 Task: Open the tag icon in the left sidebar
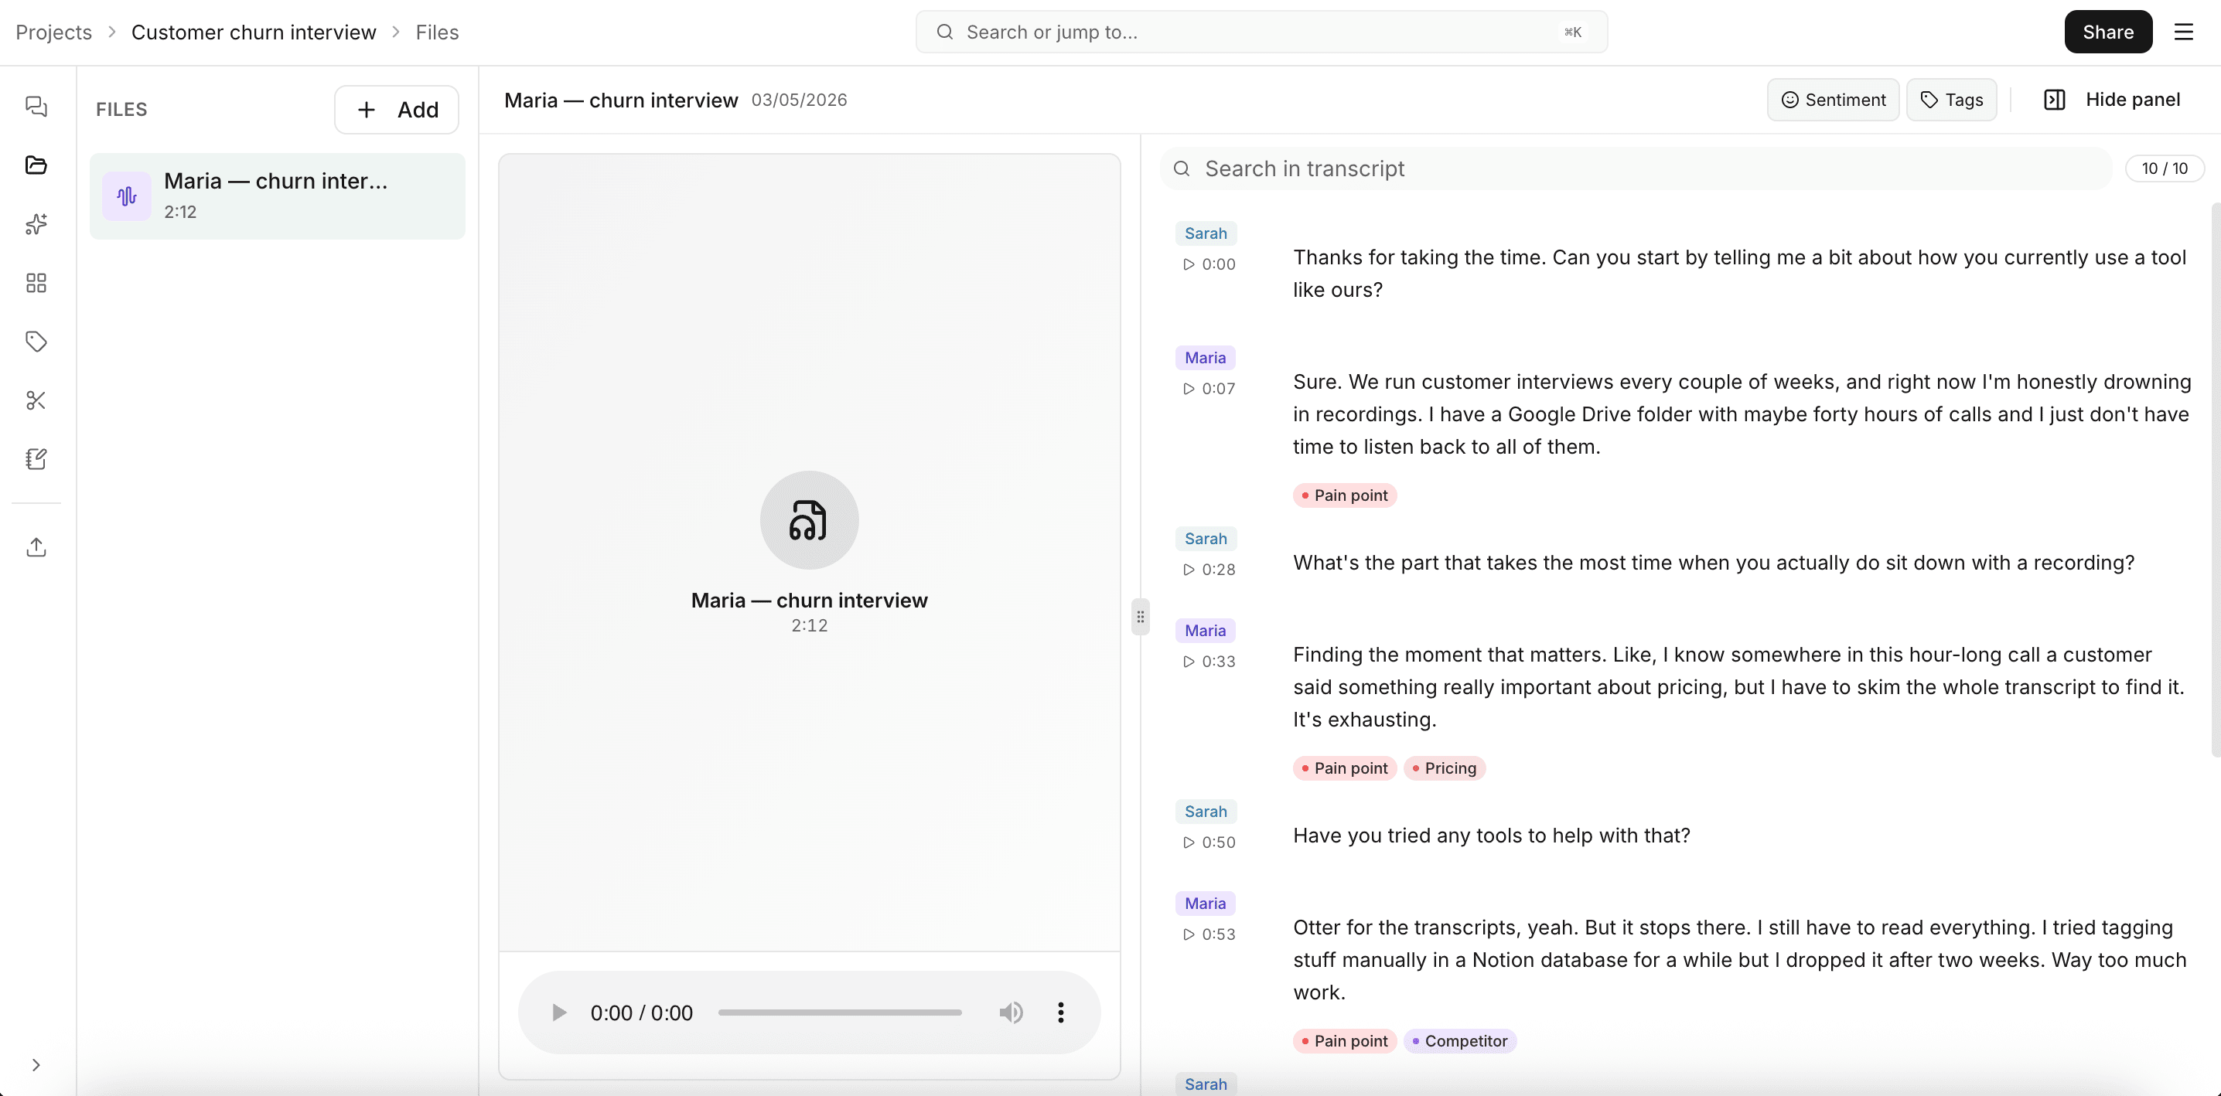(36, 341)
